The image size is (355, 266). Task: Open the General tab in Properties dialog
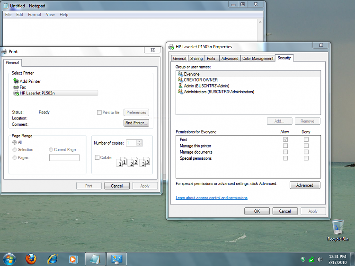coord(179,59)
